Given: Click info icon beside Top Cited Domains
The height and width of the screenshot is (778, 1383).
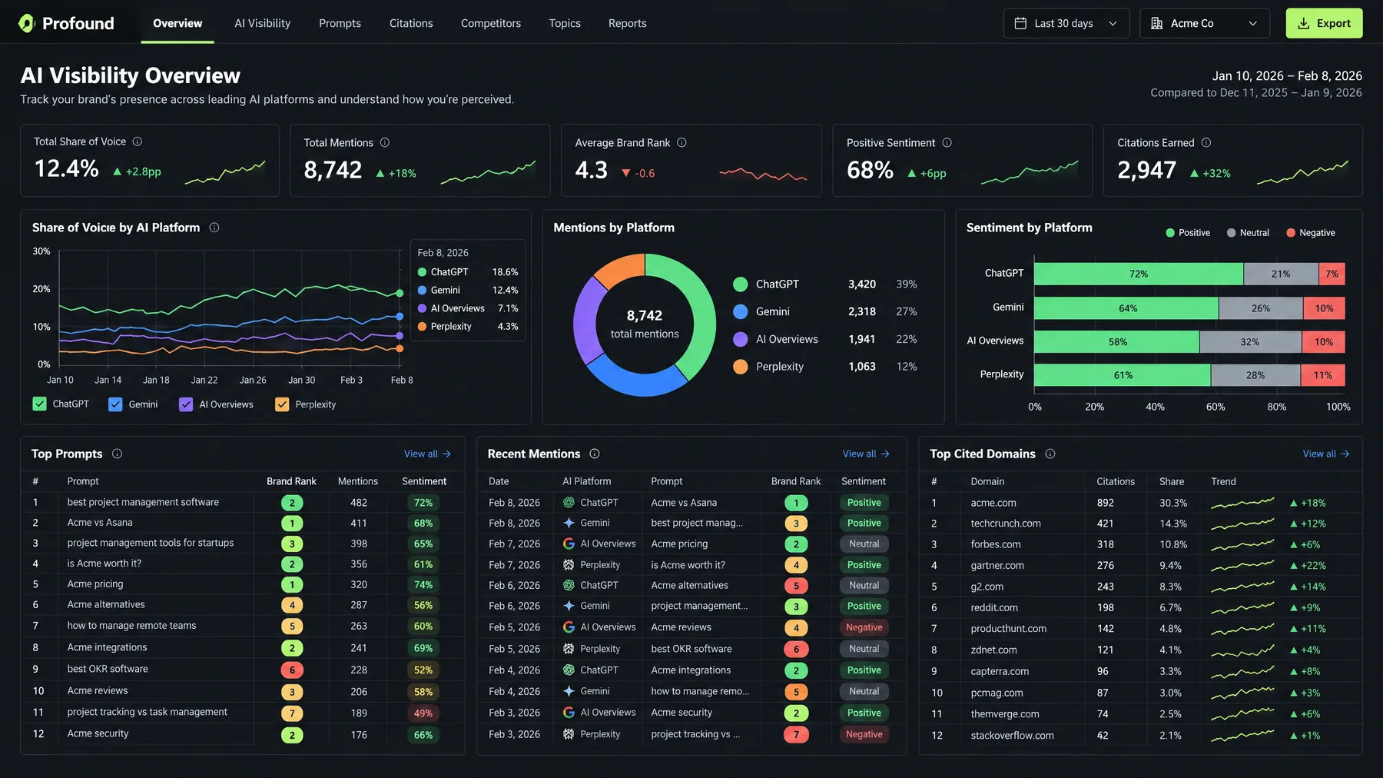Looking at the screenshot, I should click(x=1050, y=454).
